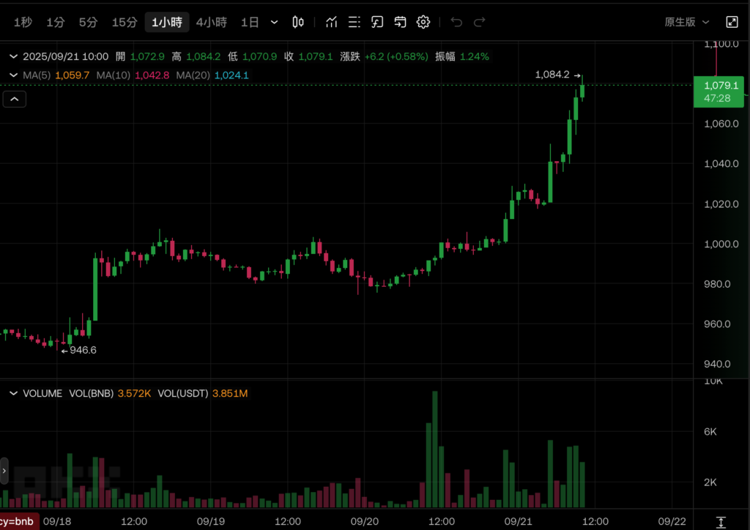750x530 pixels.
Task: Collapse the indicator legend with up-chevron button
Action: pos(15,99)
